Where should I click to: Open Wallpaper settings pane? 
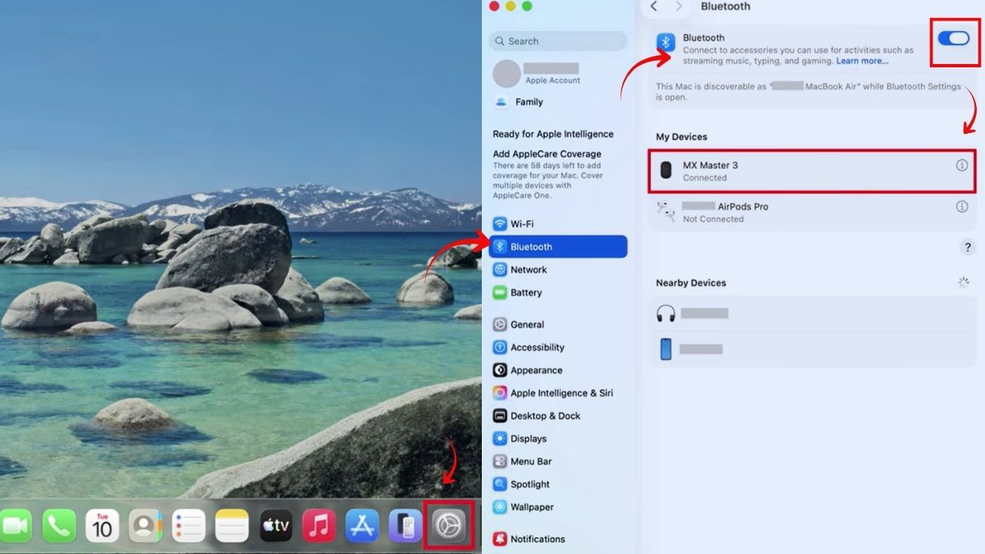point(558,507)
